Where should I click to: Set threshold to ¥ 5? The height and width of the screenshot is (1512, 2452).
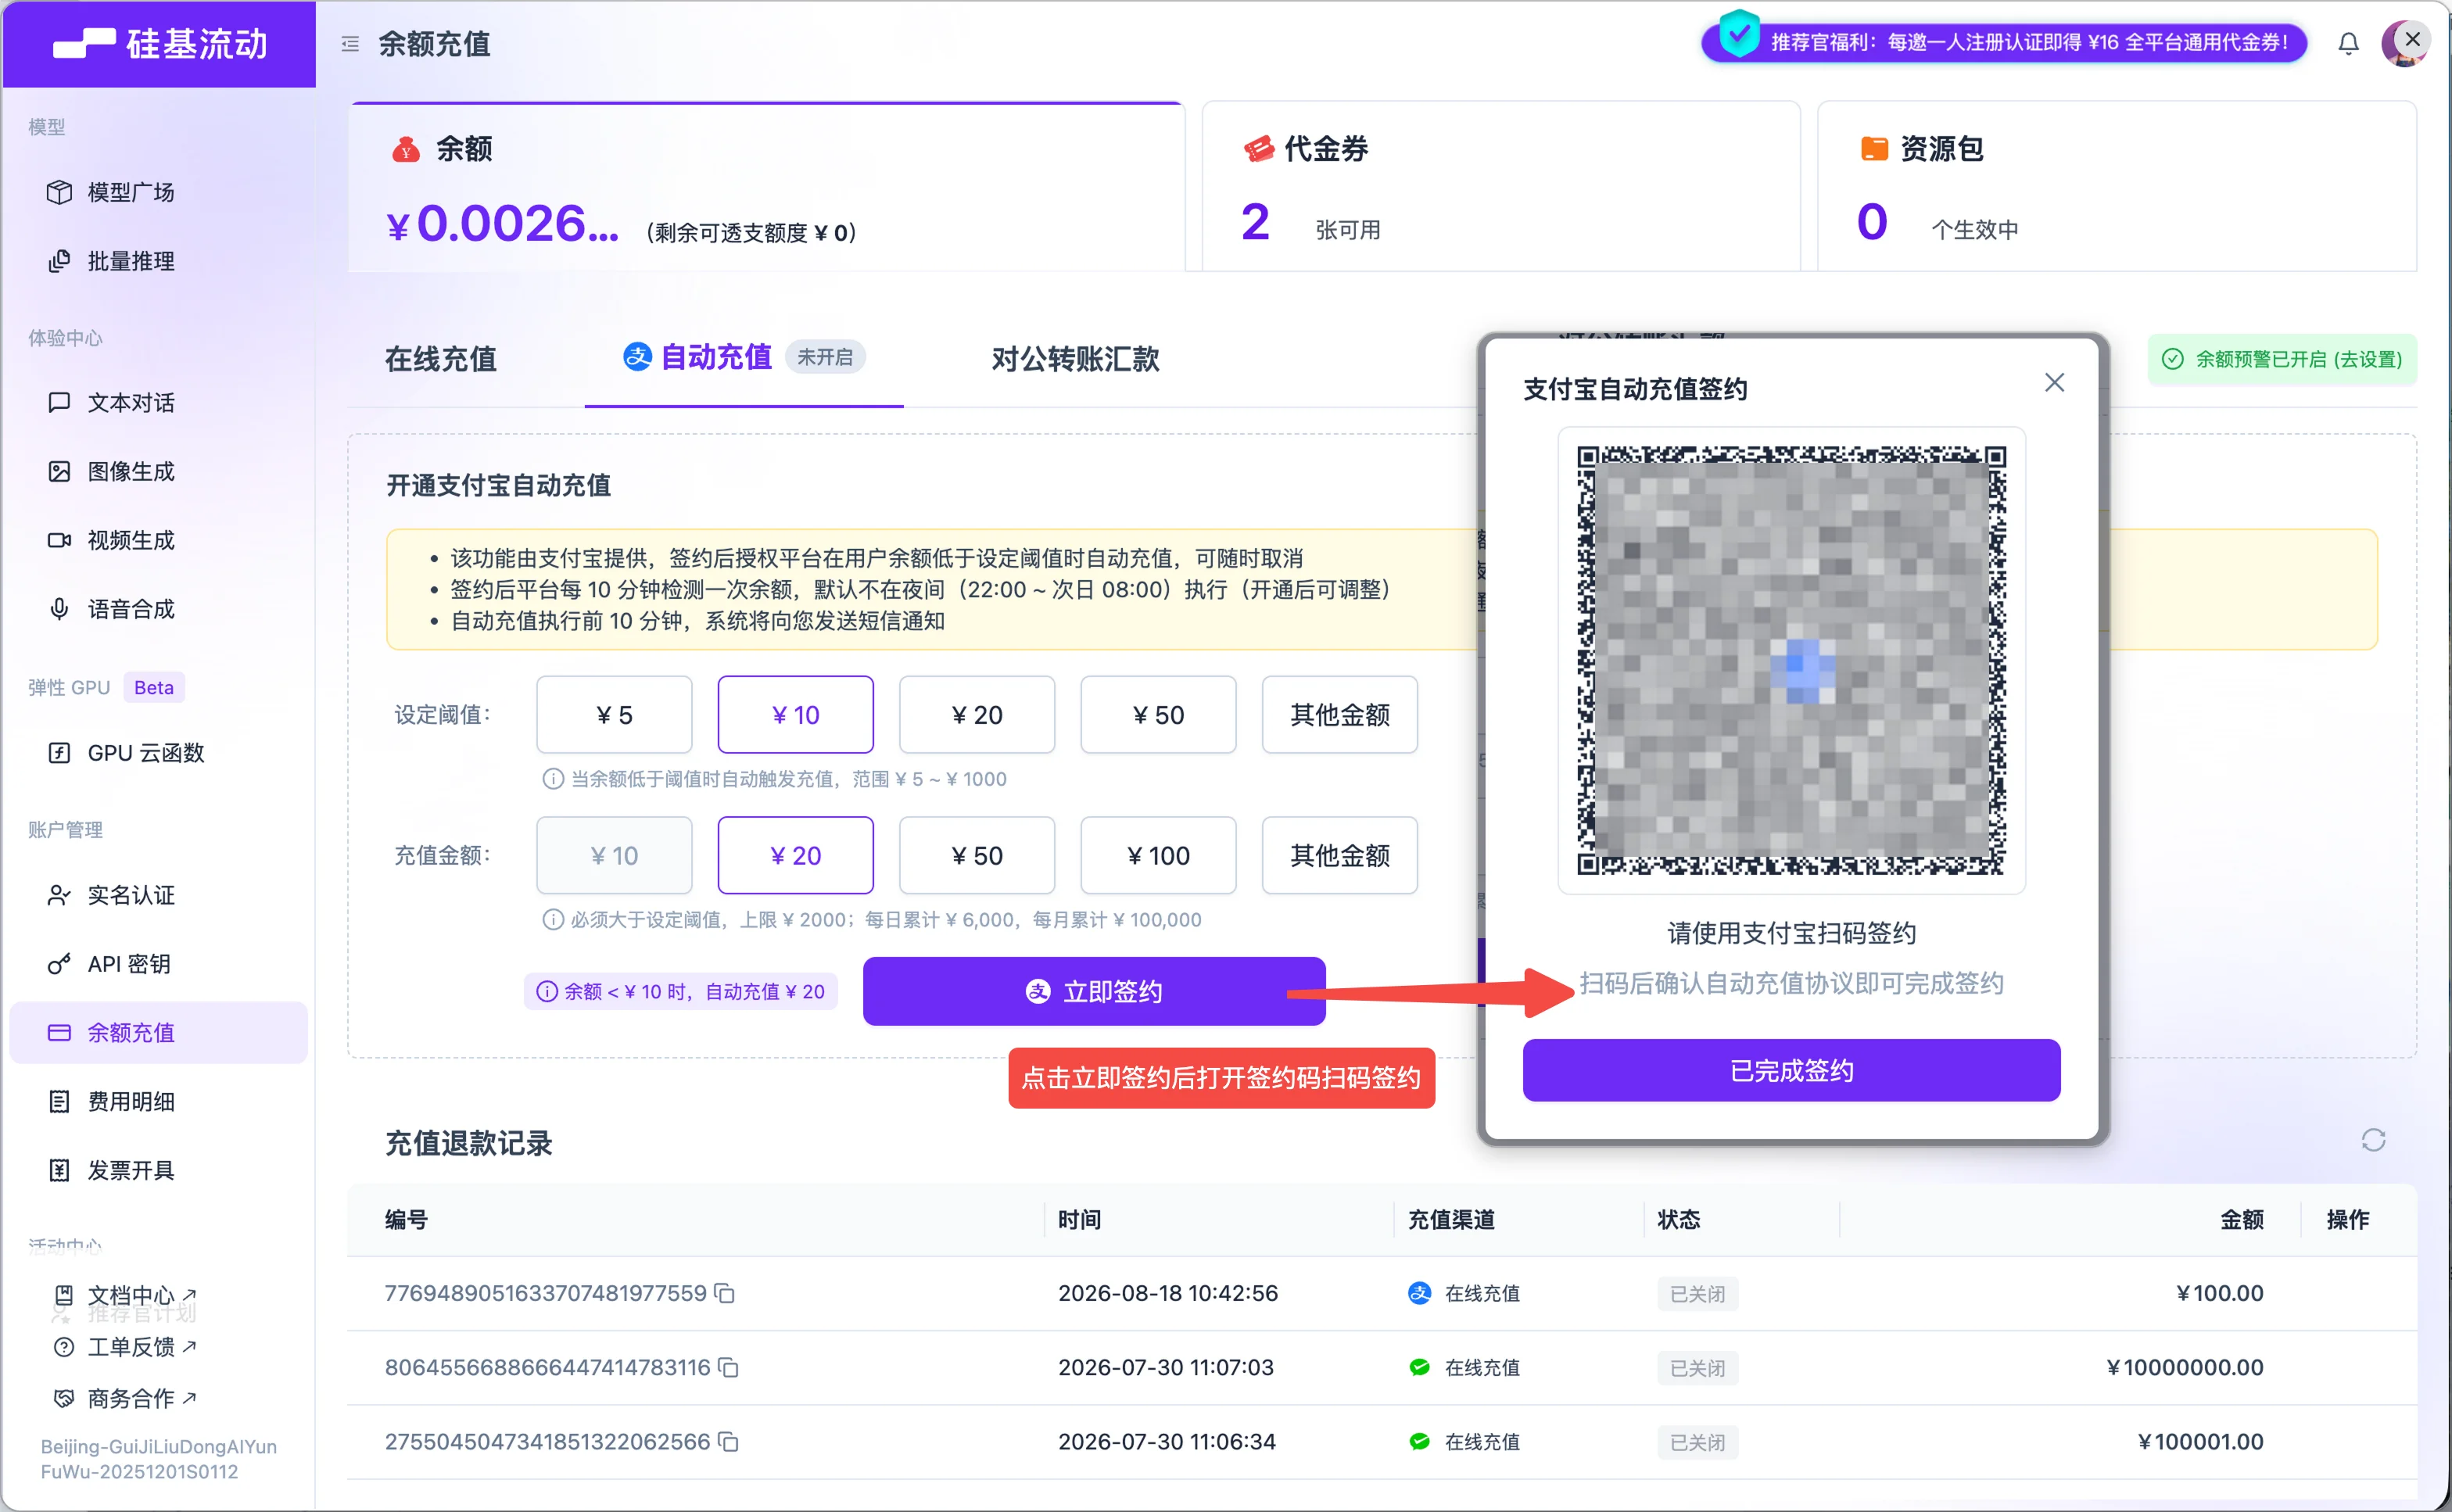(x=614, y=714)
